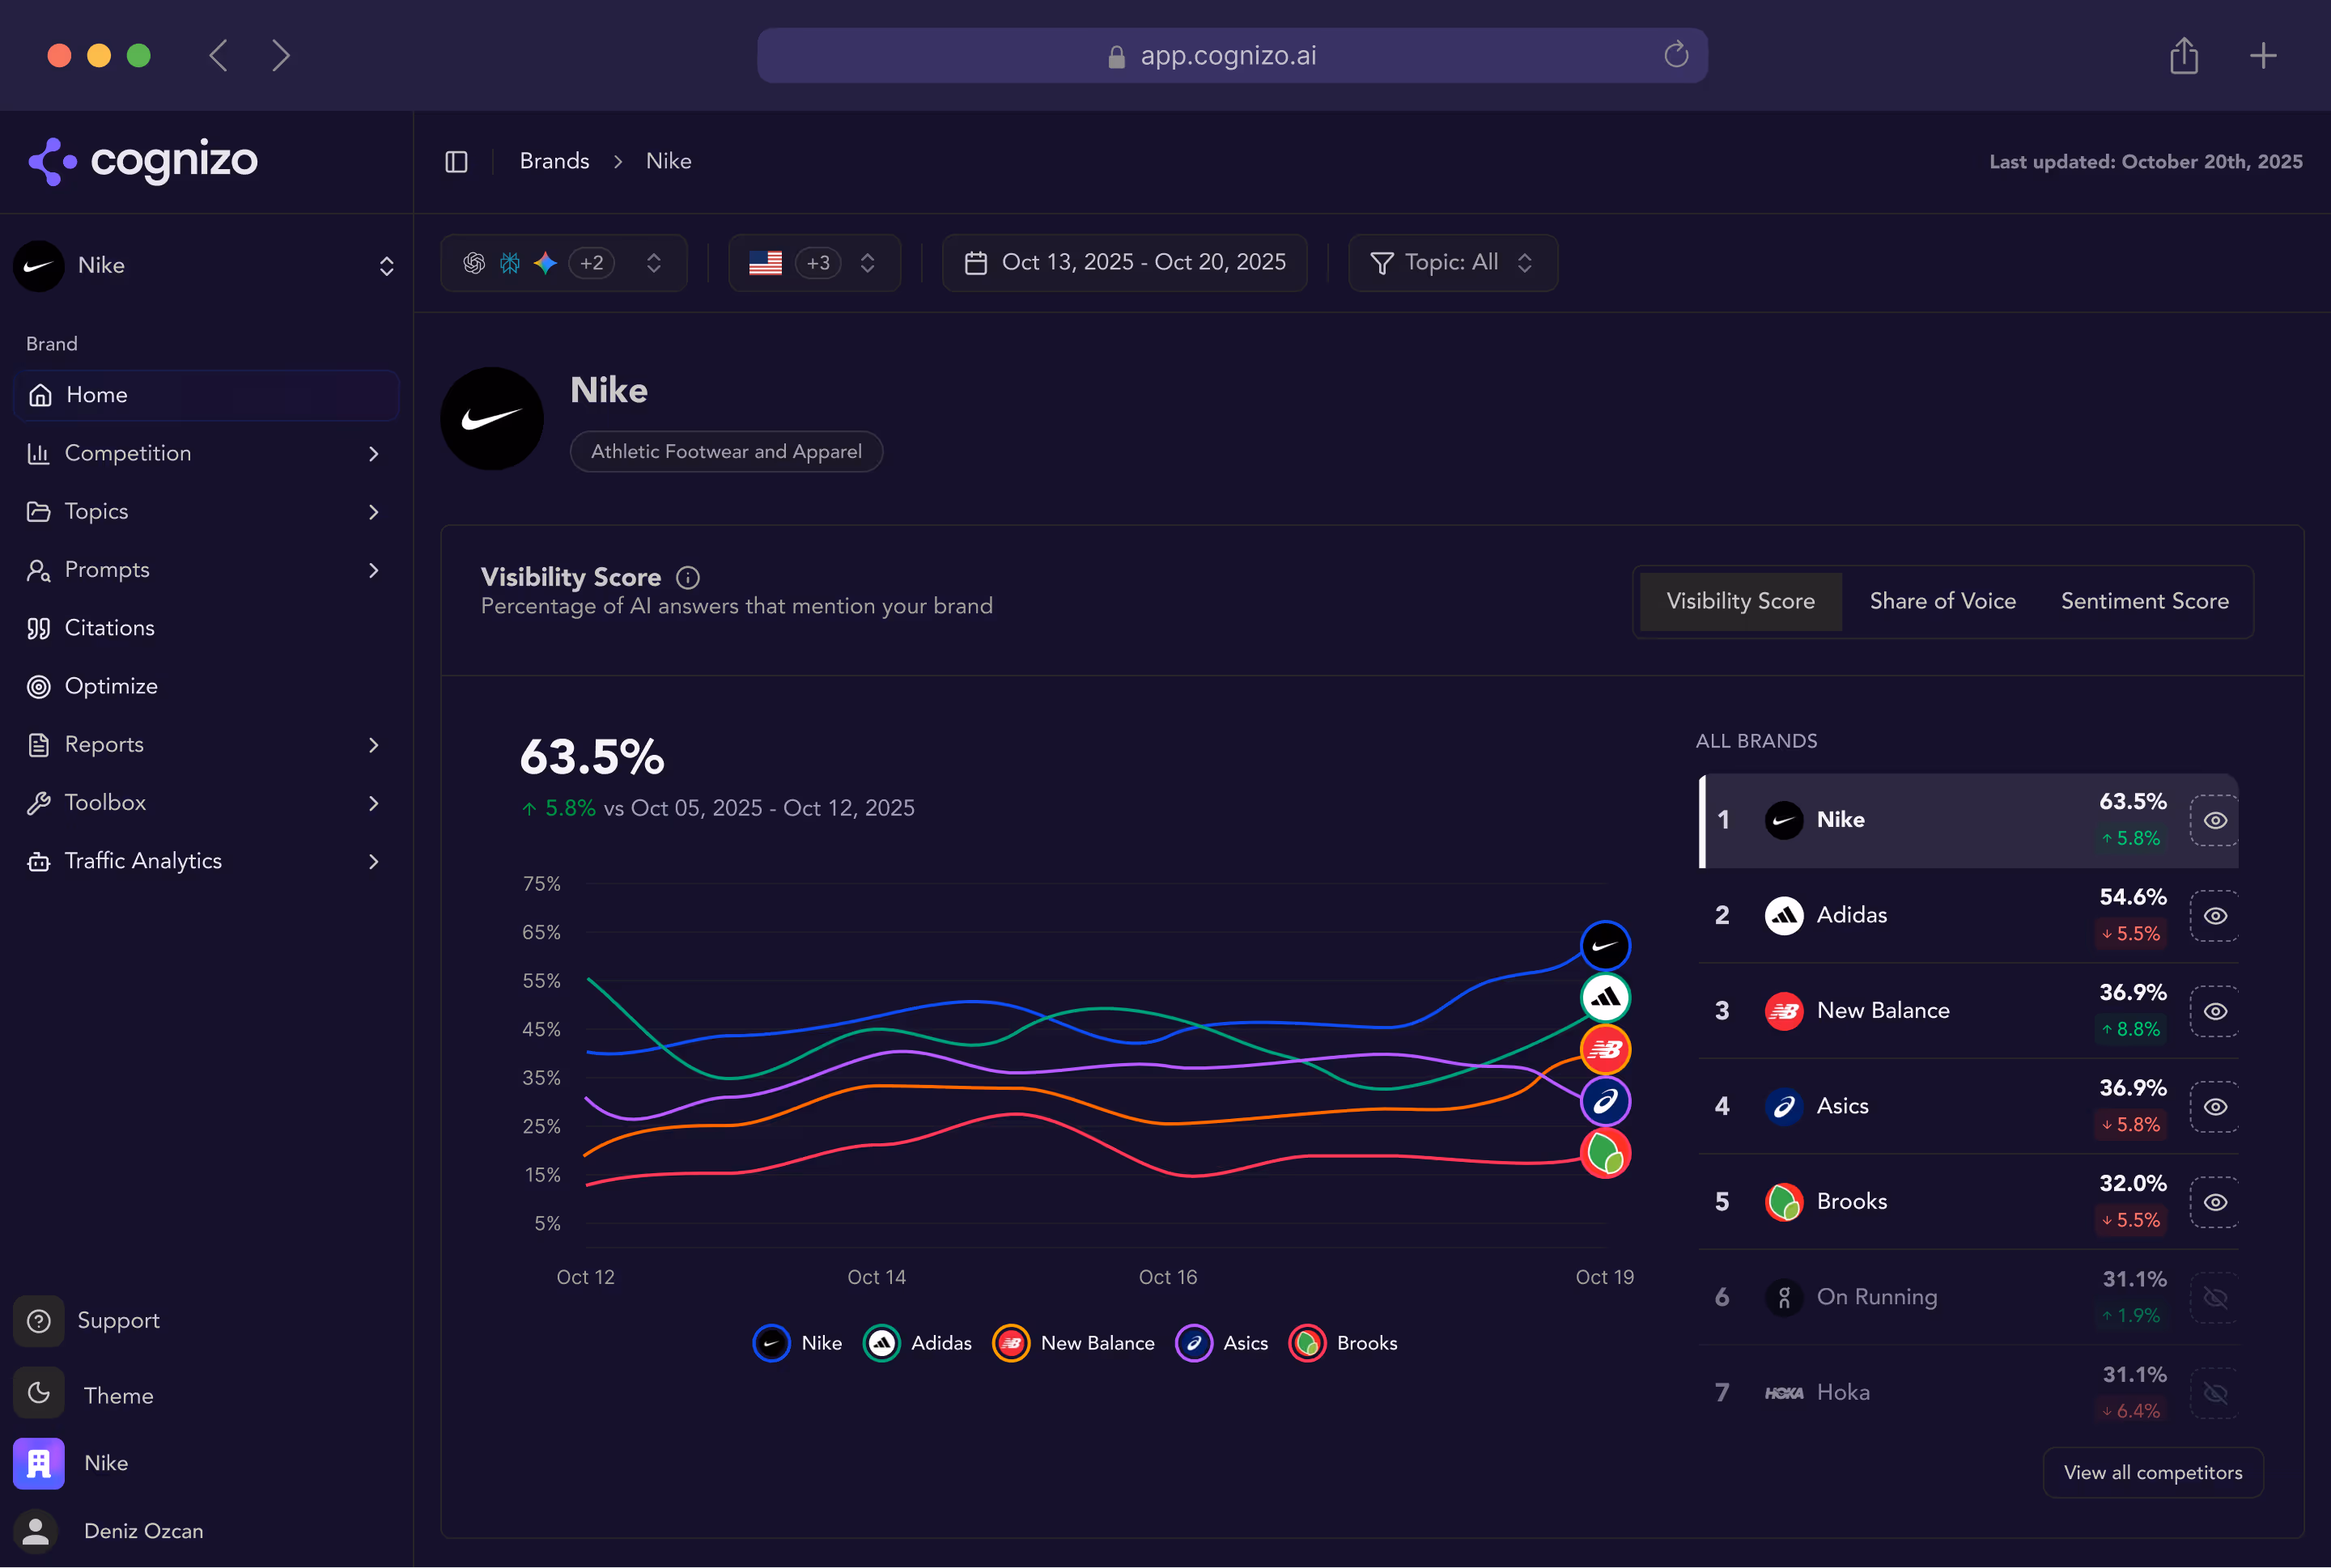2331x1568 pixels.
Task: Open Citations from the sidebar
Action: coord(109,628)
